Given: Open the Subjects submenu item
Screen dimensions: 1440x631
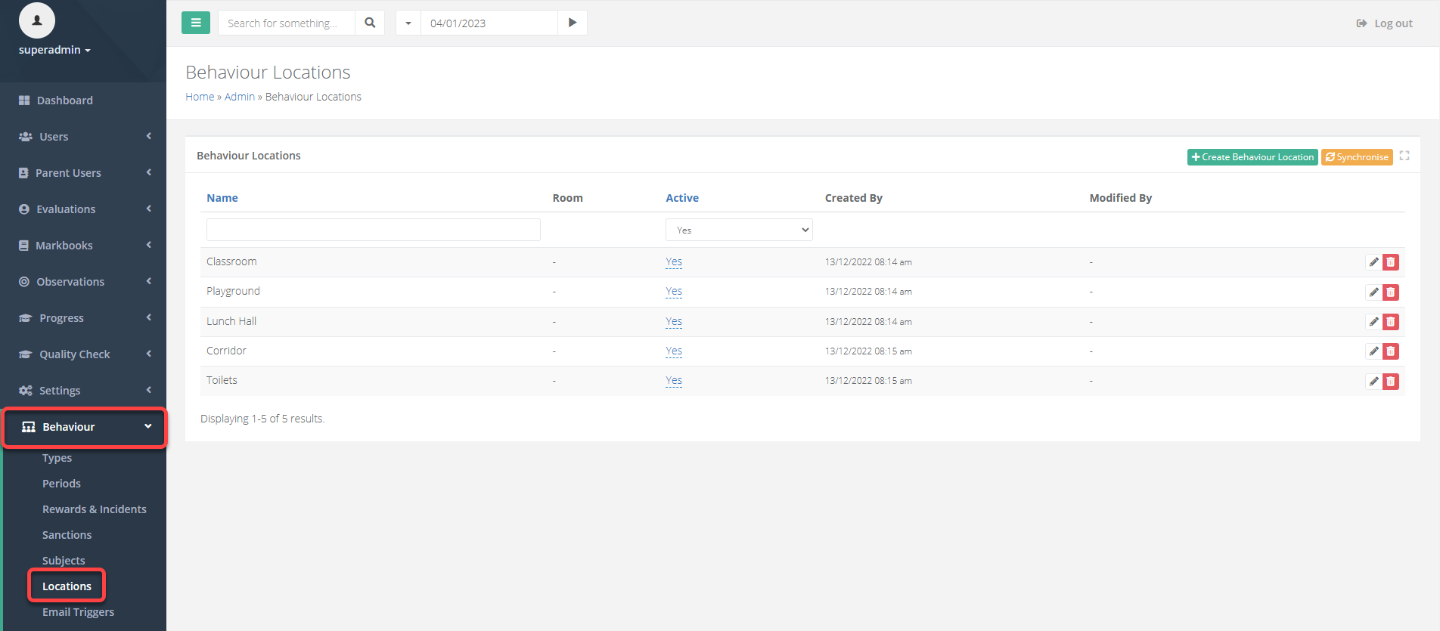Looking at the screenshot, I should [64, 561].
